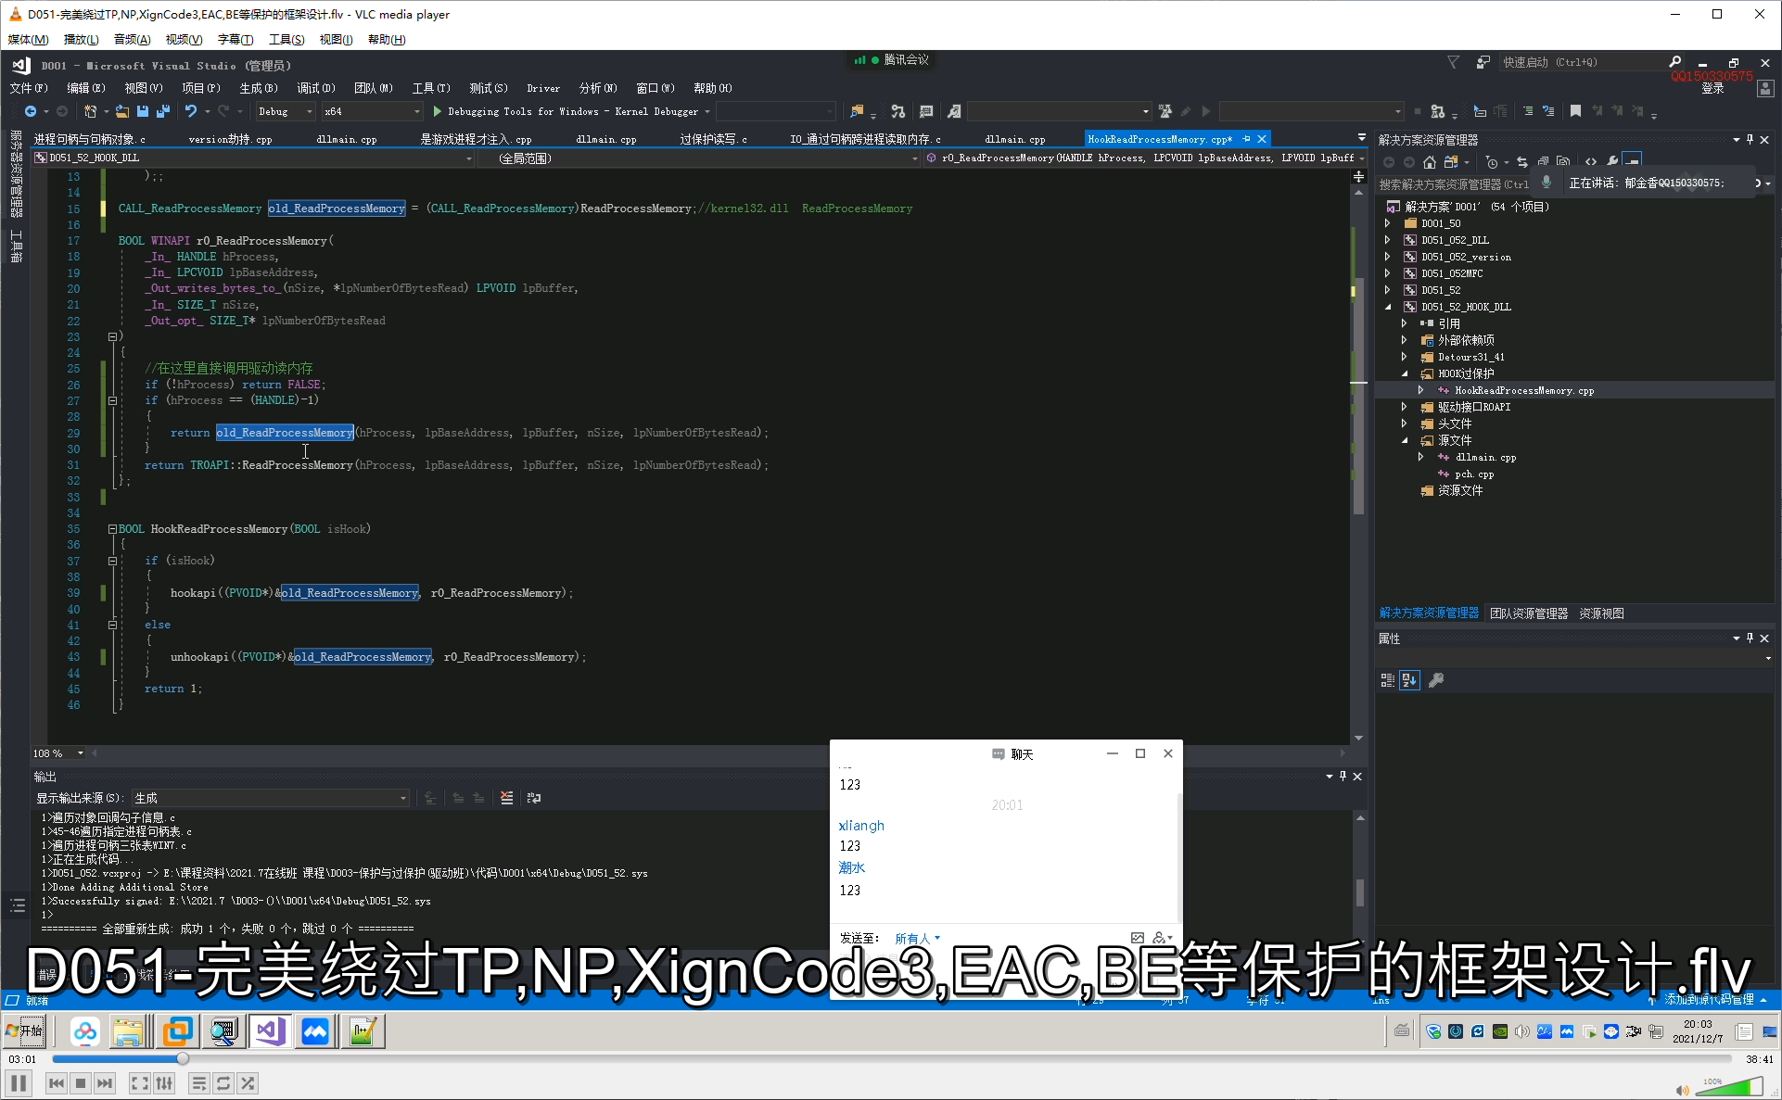Collapse the 源文件 folder
Image resolution: width=1782 pixels, height=1100 pixels.
[1405, 440]
